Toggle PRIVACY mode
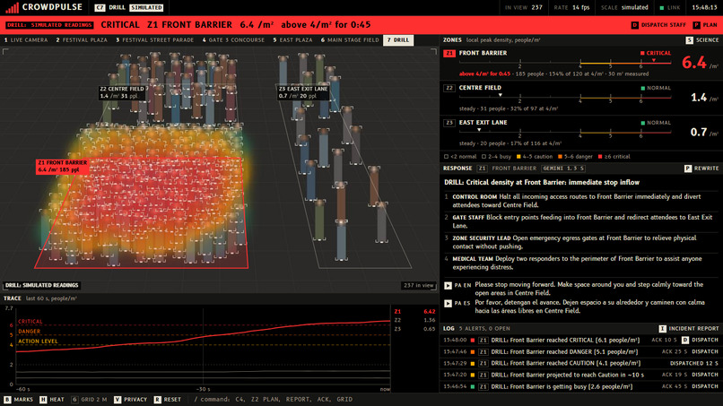The height and width of the screenshot is (406, 723). point(131,400)
